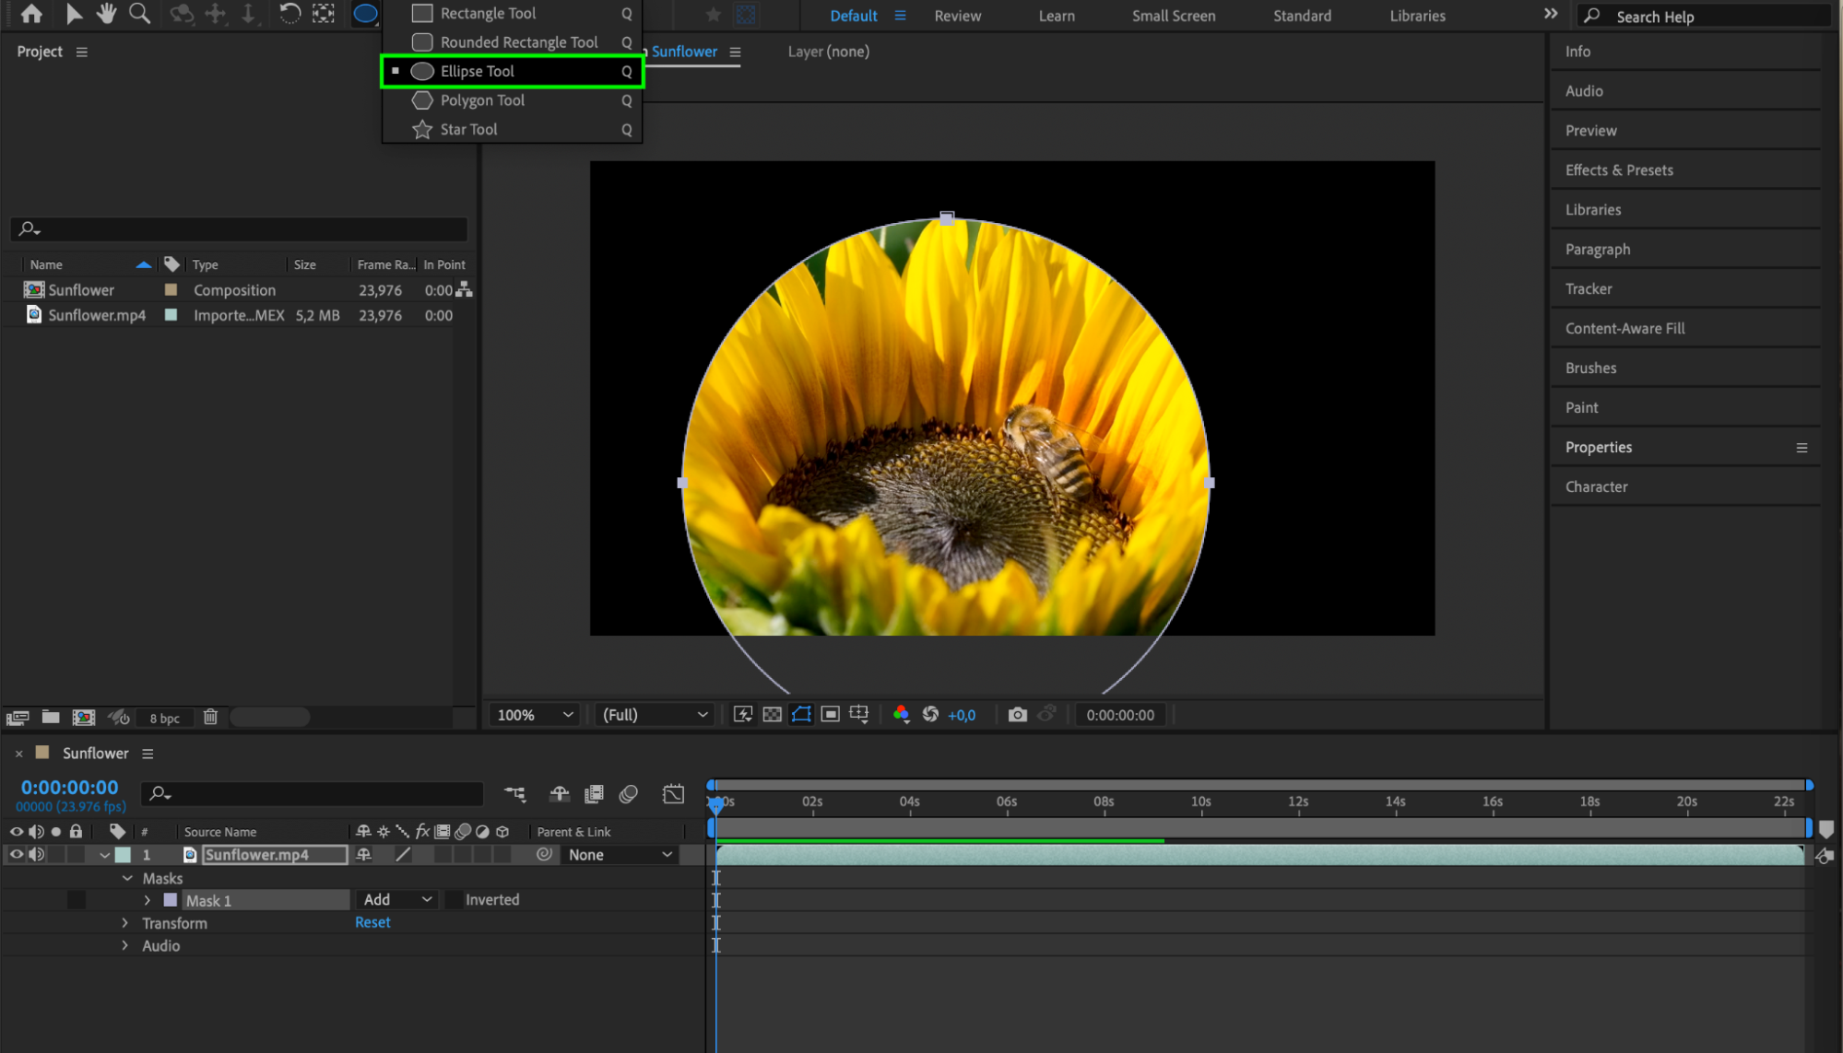Delete selected item with trash icon
This screenshot has width=1843, height=1053.
210,718
